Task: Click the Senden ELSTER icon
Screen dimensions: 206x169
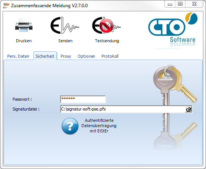Action: click(x=65, y=25)
